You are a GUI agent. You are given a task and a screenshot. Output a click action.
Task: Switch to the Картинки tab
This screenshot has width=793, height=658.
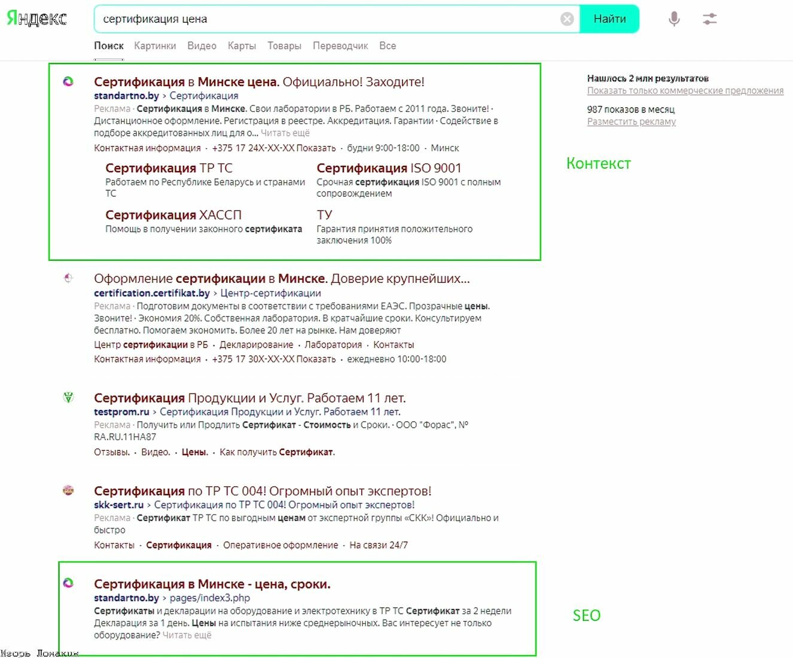coord(155,45)
